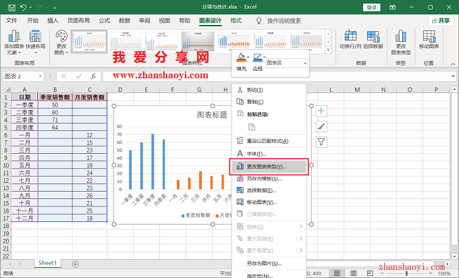Image resolution: width=459 pixels, height=278 pixels.
Task: Click Move Chart ribbon button
Action: (429, 39)
